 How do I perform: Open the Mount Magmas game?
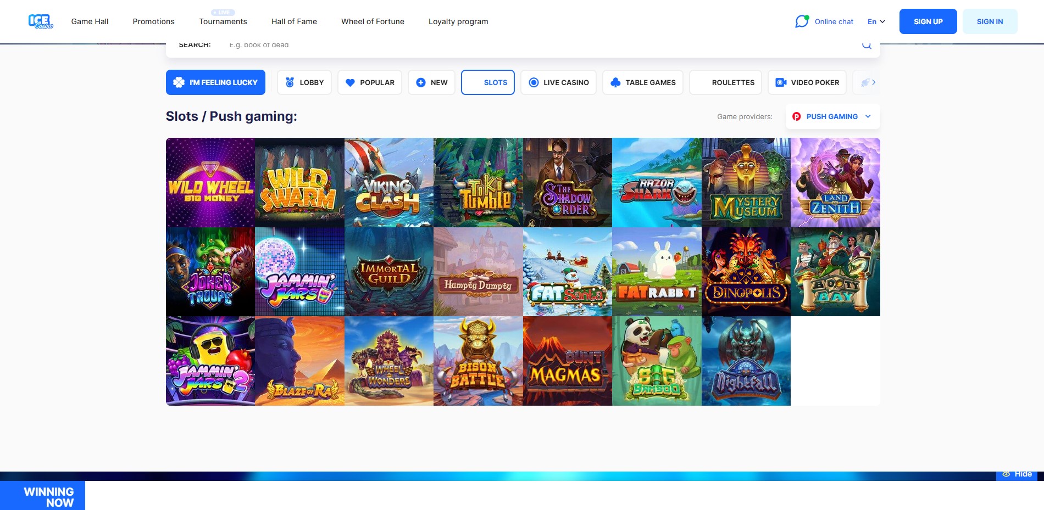point(568,361)
